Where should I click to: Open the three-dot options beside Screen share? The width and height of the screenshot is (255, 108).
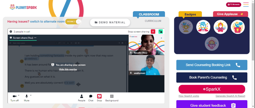[35, 38]
